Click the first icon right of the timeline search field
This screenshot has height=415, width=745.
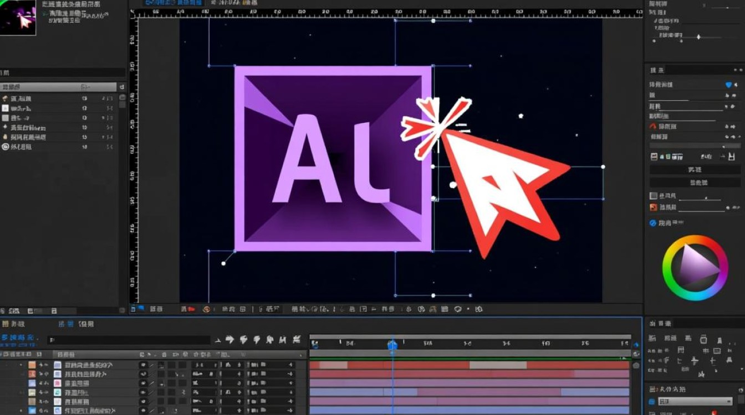[218, 340]
